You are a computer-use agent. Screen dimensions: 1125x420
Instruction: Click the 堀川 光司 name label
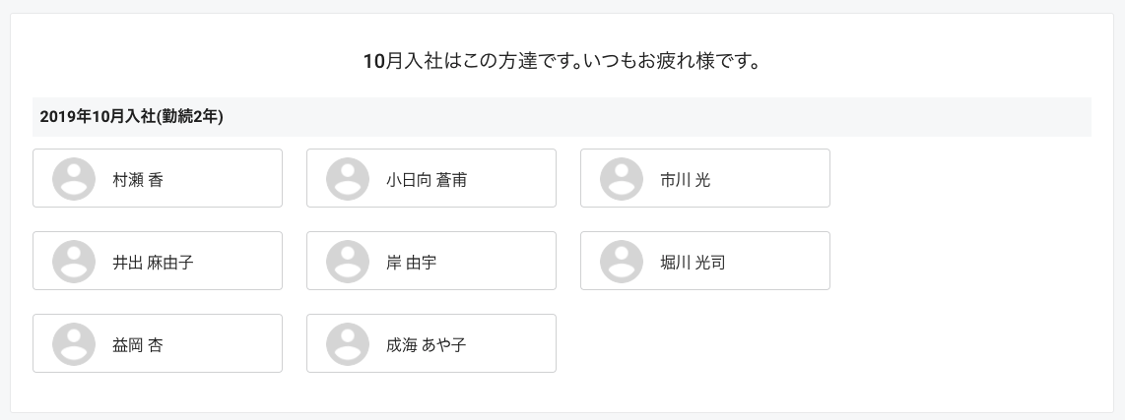(x=693, y=263)
